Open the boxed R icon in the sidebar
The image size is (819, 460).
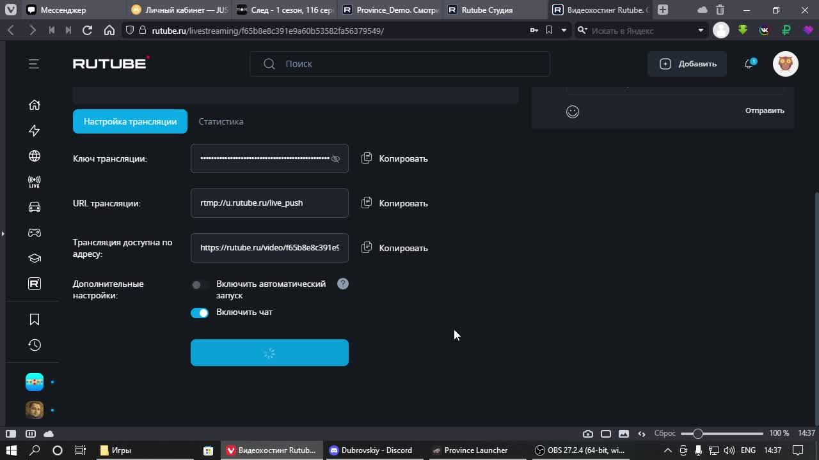[x=35, y=284]
